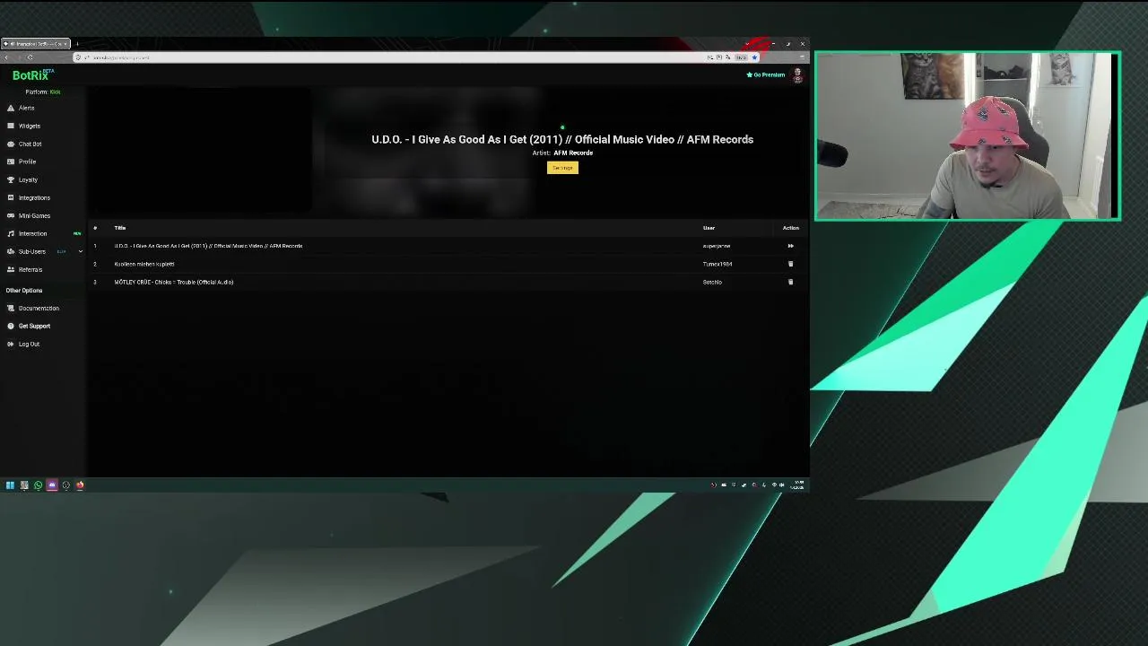Open the red browser icon on the taskbar
The image size is (1148, 646).
click(80, 485)
